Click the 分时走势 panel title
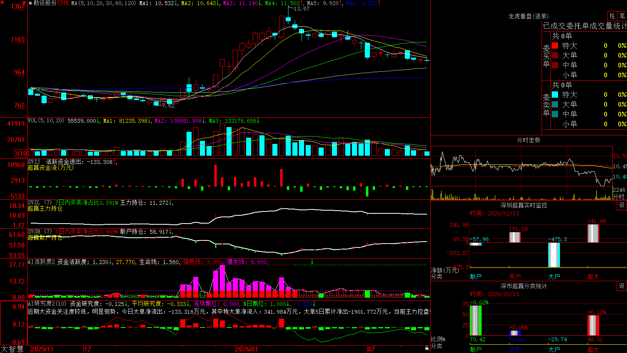 click(528, 140)
